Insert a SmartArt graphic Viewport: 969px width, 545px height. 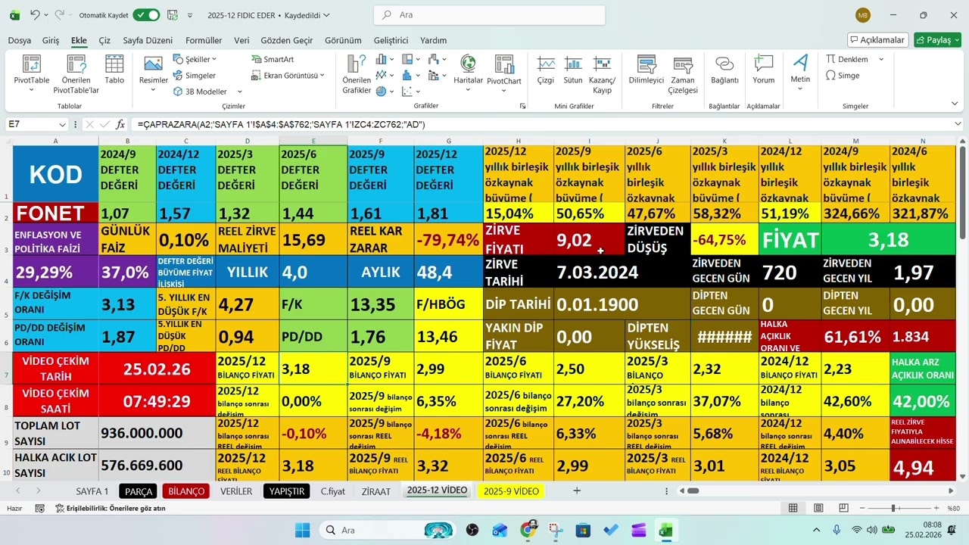273,59
